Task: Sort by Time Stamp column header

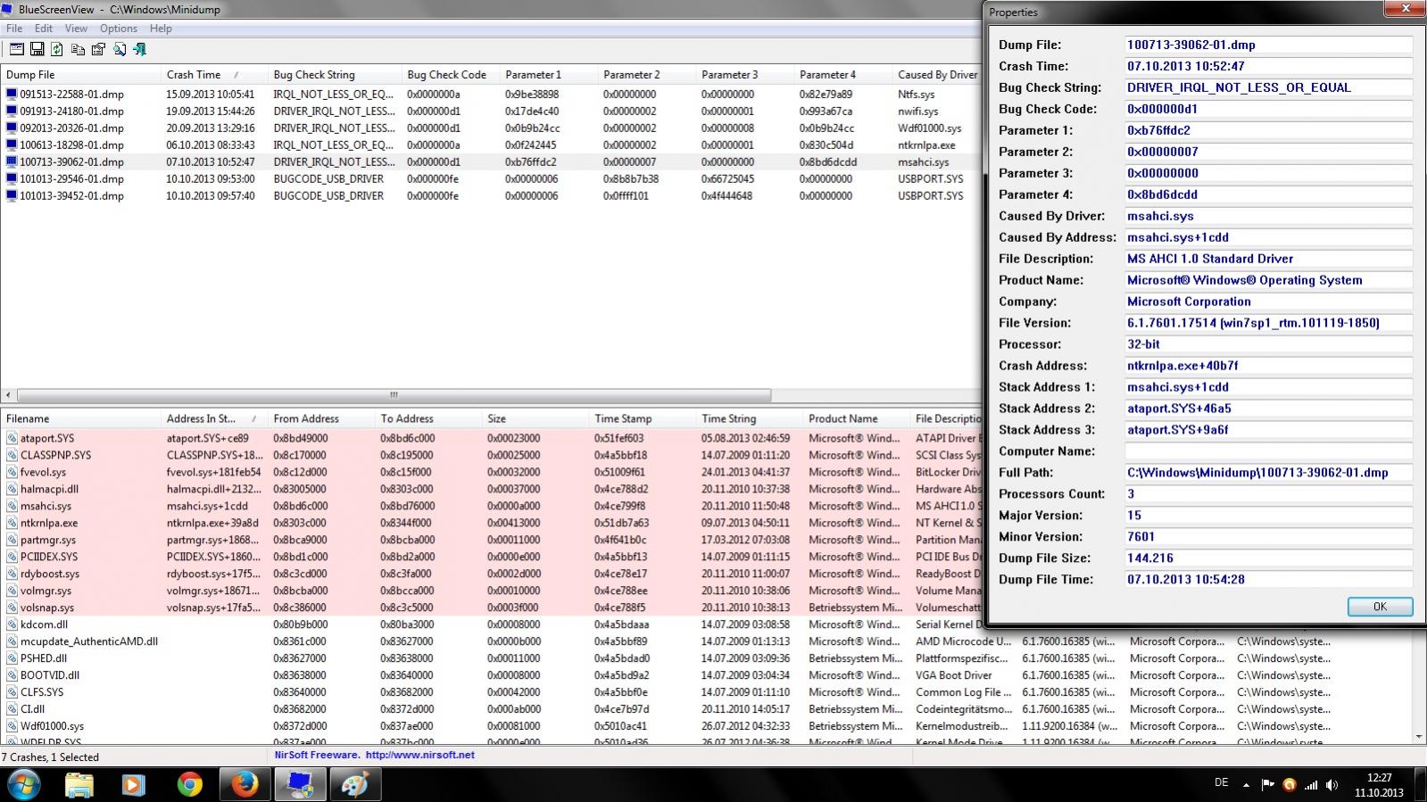Action: tap(643, 418)
